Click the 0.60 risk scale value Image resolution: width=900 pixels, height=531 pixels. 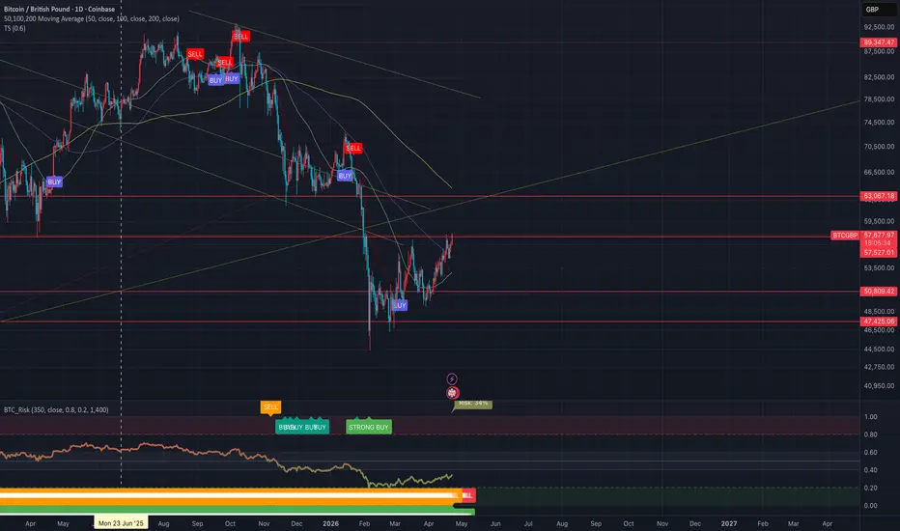click(x=871, y=453)
